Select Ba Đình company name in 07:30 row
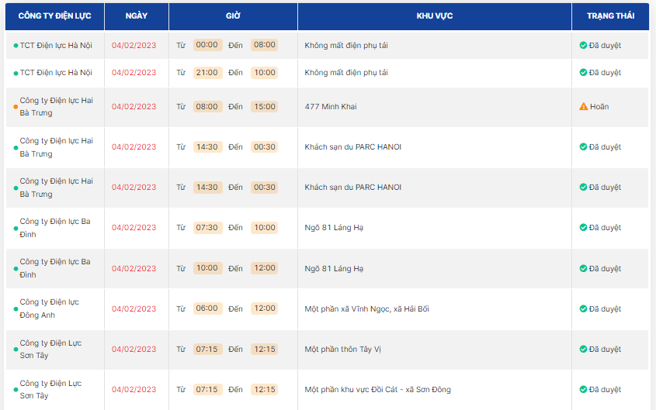This screenshot has width=656, height=410. click(x=55, y=228)
